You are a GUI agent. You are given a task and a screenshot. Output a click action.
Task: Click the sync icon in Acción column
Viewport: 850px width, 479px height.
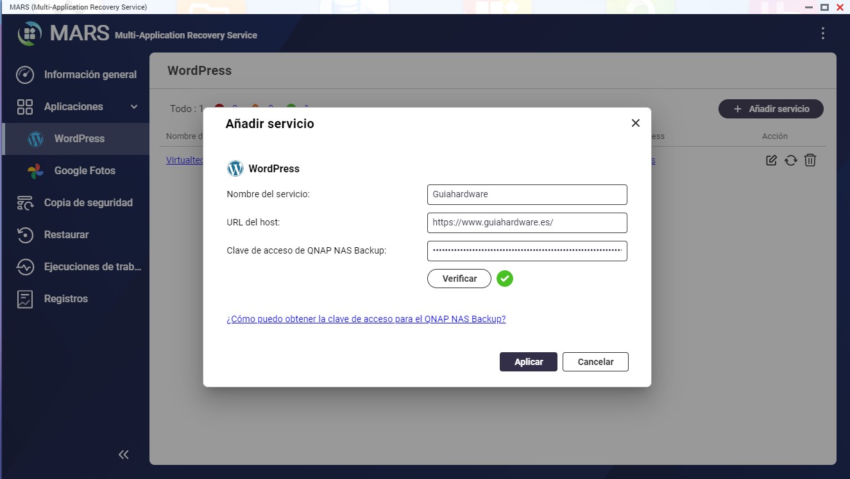(791, 160)
